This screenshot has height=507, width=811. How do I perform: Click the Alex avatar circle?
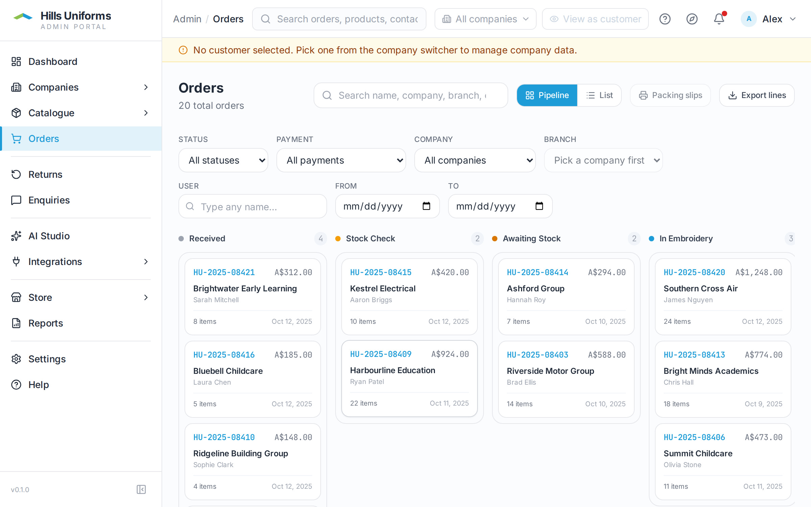point(749,19)
